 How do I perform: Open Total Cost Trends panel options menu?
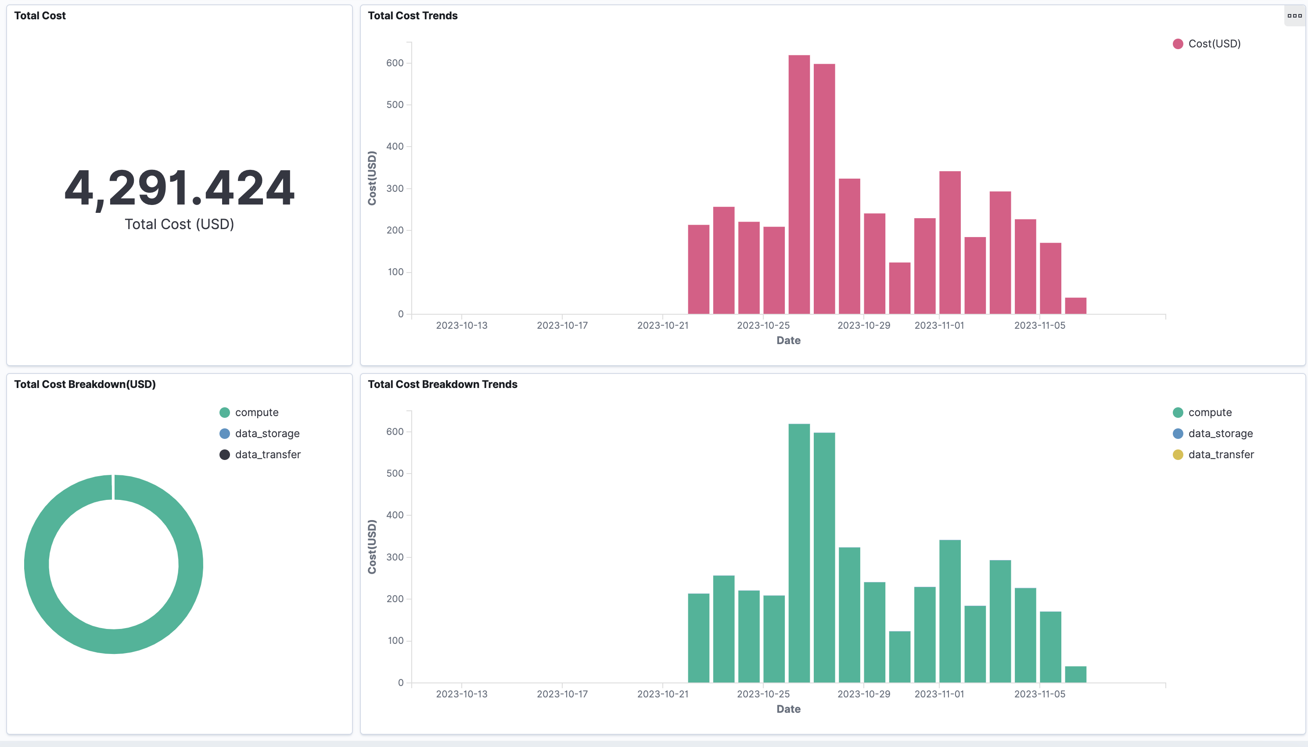(x=1294, y=16)
